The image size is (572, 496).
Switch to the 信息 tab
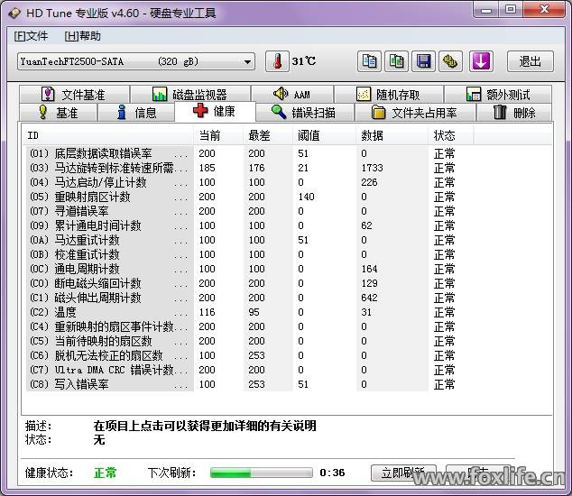coord(136,113)
